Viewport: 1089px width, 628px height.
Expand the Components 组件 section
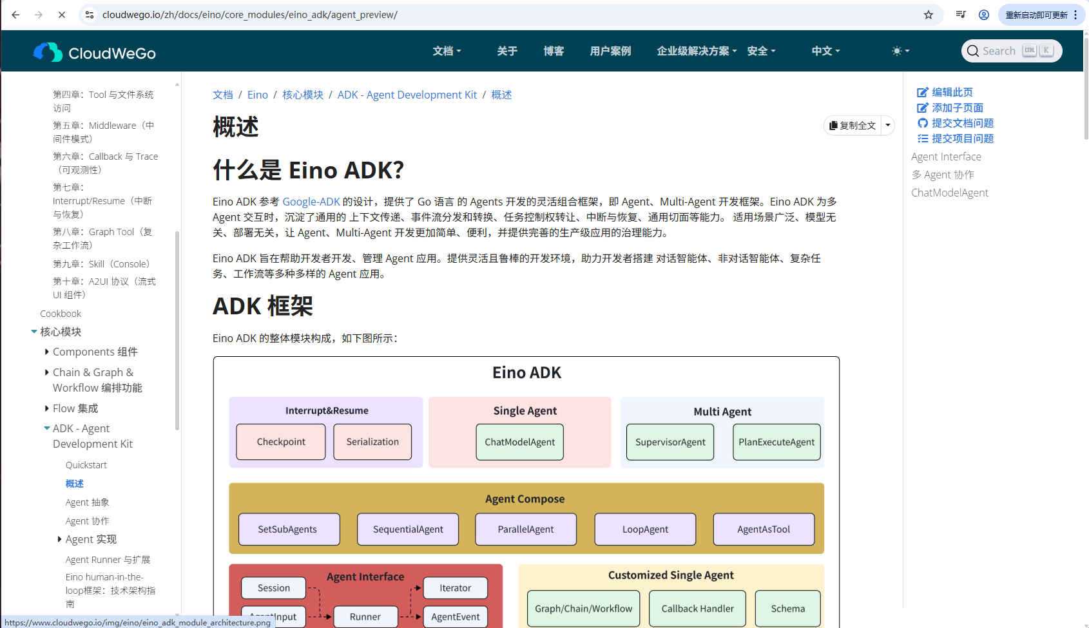click(x=47, y=352)
